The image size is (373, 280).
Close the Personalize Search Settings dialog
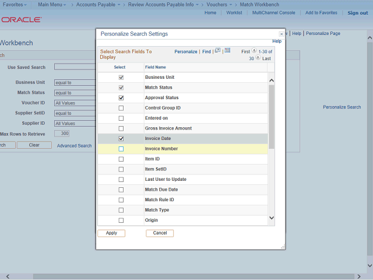[281, 34]
